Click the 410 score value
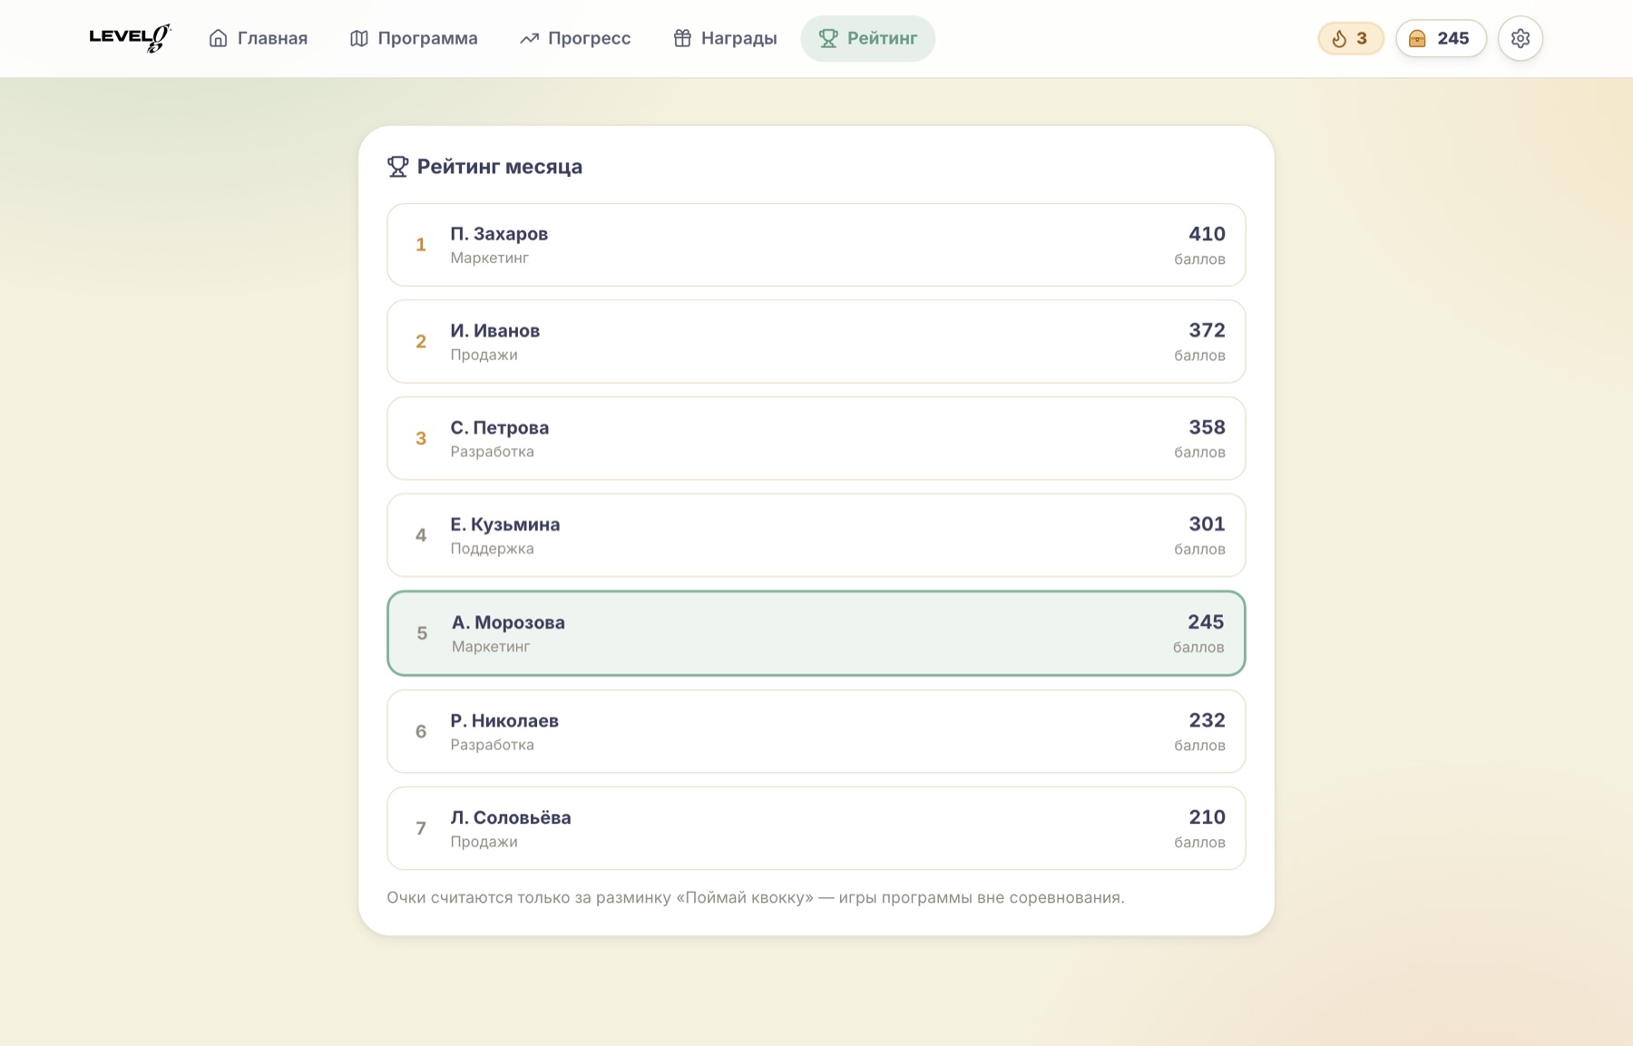The height and width of the screenshot is (1046, 1633). click(x=1207, y=234)
